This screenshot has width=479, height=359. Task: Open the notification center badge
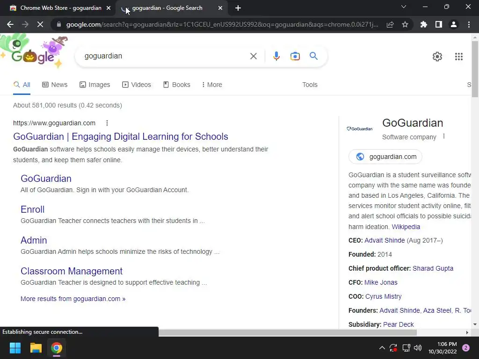tap(466, 348)
